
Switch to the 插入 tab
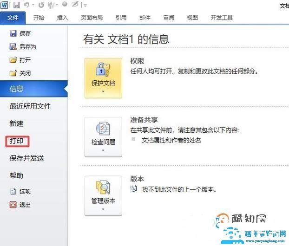[x=62, y=18]
